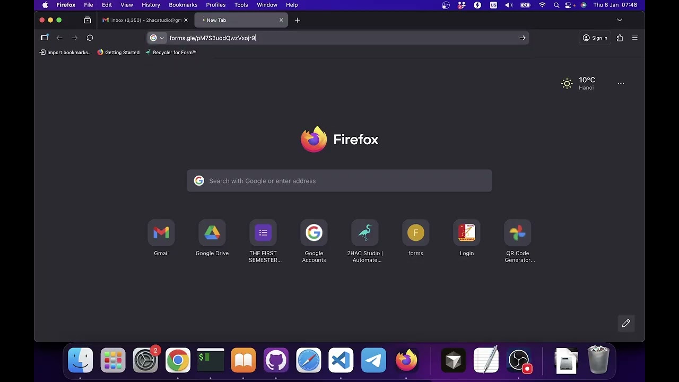Open a new tab with the plus button
679x382 pixels.
(297, 20)
